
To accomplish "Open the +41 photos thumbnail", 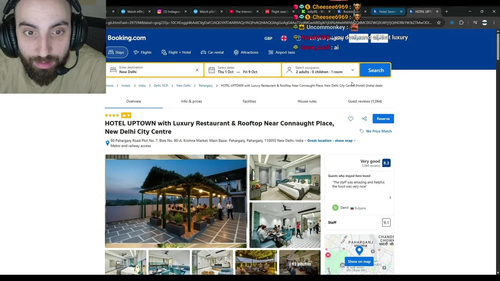I will pos(300,263).
